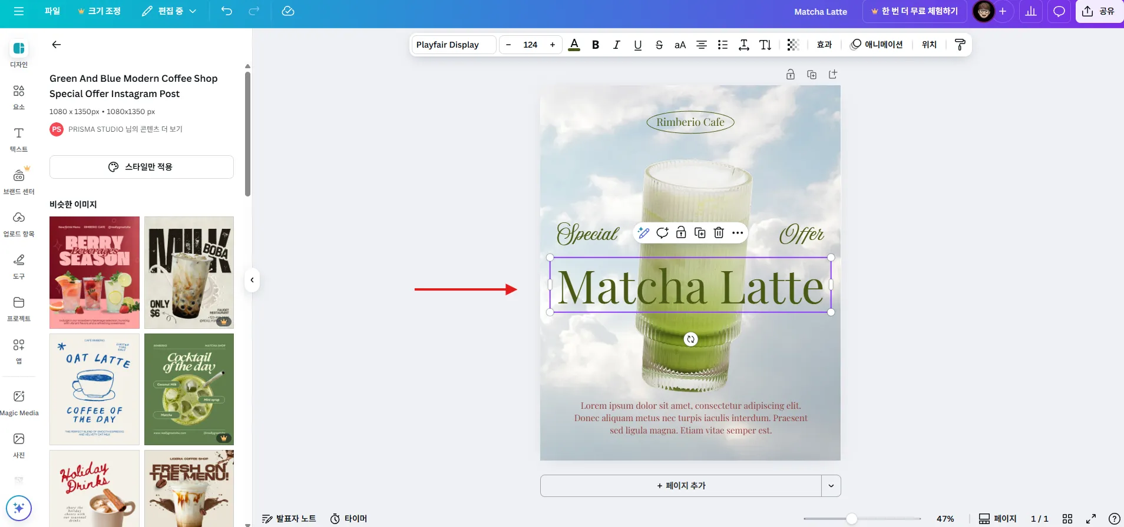Duplicate the selected Matcha Latte text

[700, 233]
